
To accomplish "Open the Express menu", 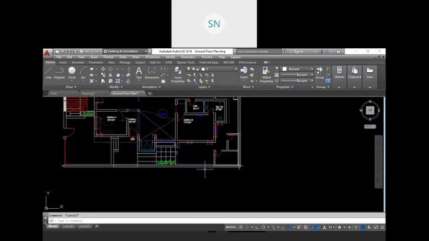I will coord(235,57).
